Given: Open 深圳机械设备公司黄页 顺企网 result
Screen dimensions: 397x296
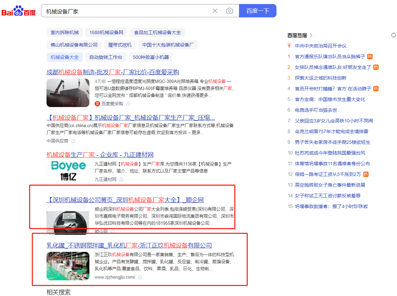Looking at the screenshot, I should tap(125, 200).
